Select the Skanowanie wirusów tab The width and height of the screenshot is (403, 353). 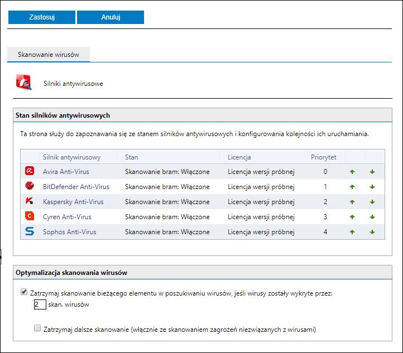(x=49, y=55)
